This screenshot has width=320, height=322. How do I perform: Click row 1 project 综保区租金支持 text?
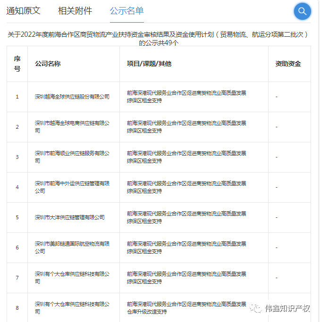point(144,100)
